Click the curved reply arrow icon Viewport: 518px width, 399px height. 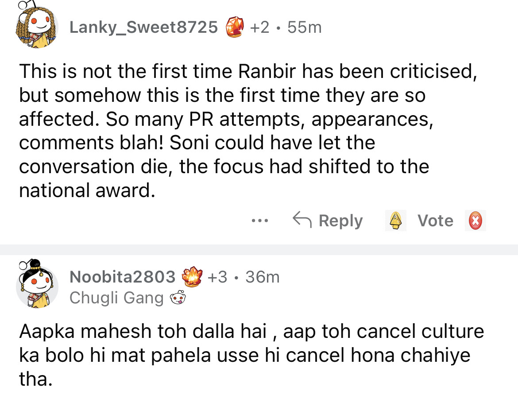(x=303, y=220)
